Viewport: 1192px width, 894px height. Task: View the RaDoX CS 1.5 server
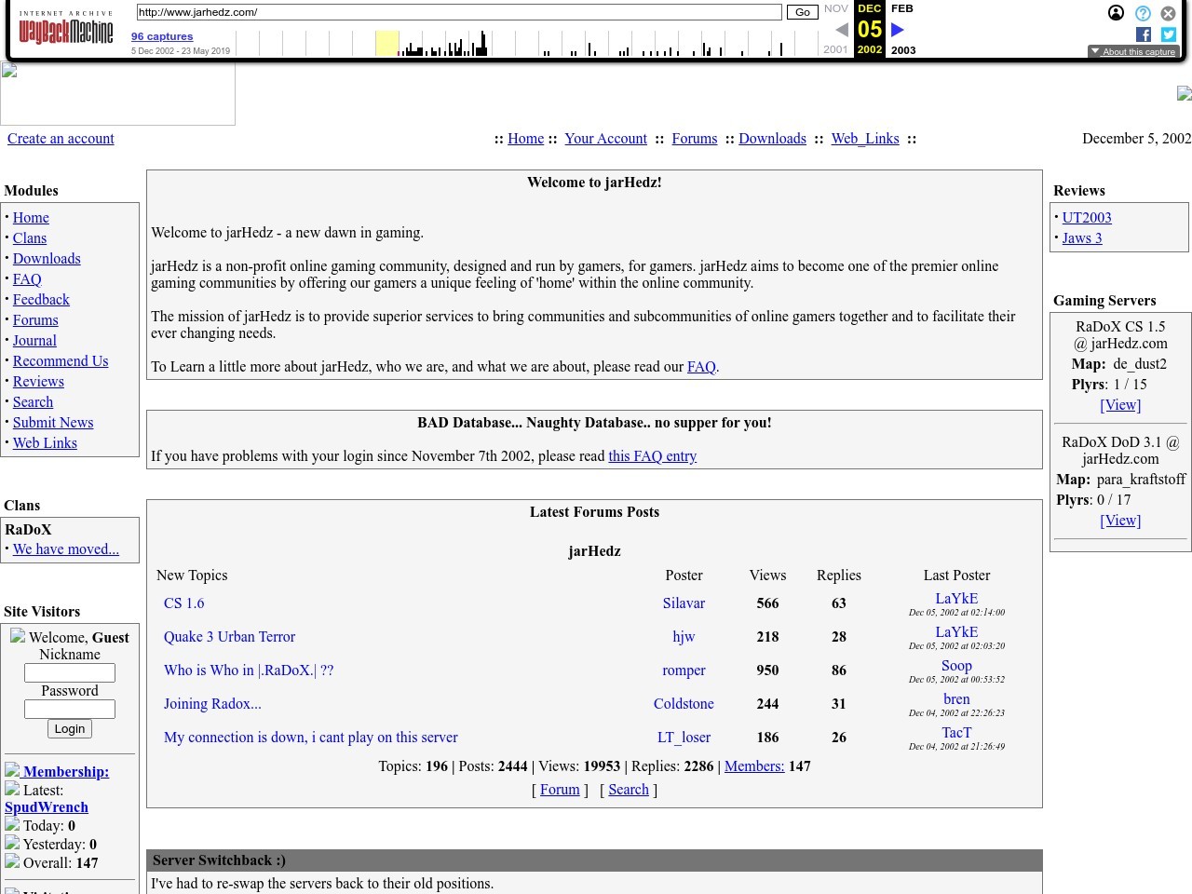(x=1120, y=405)
